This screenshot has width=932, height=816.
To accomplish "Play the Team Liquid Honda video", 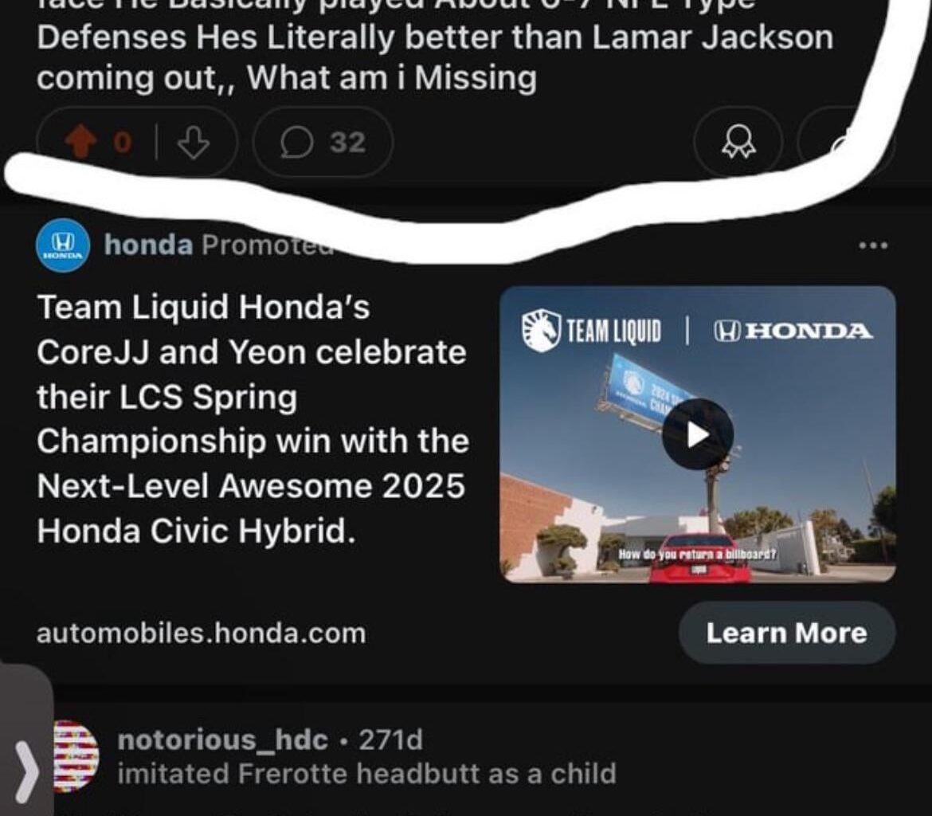I will (697, 435).
